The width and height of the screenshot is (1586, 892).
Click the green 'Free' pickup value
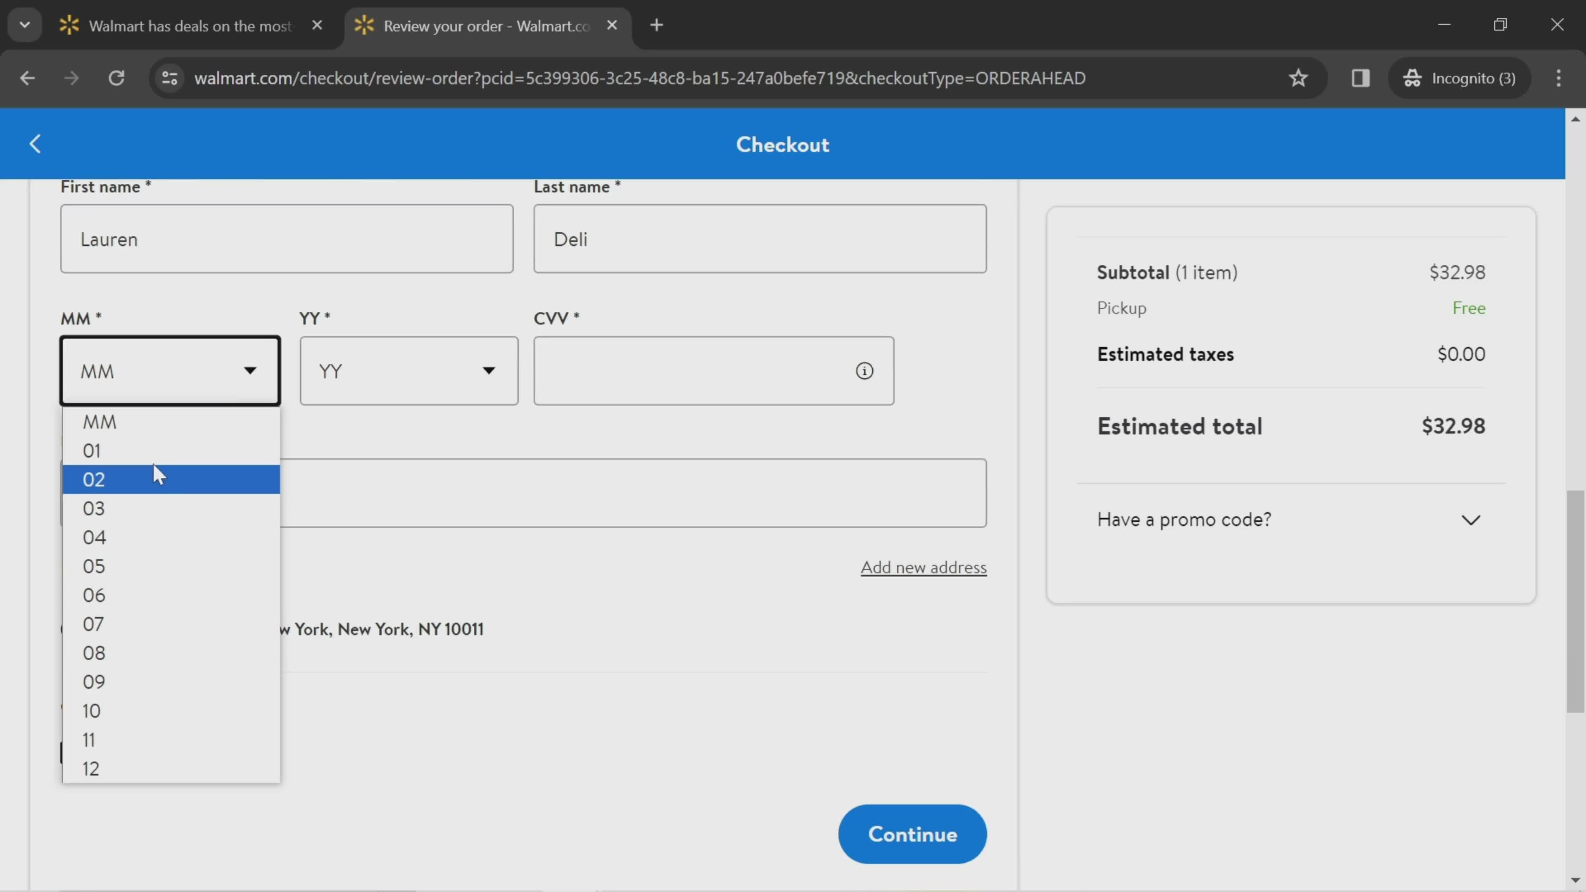coord(1469,308)
